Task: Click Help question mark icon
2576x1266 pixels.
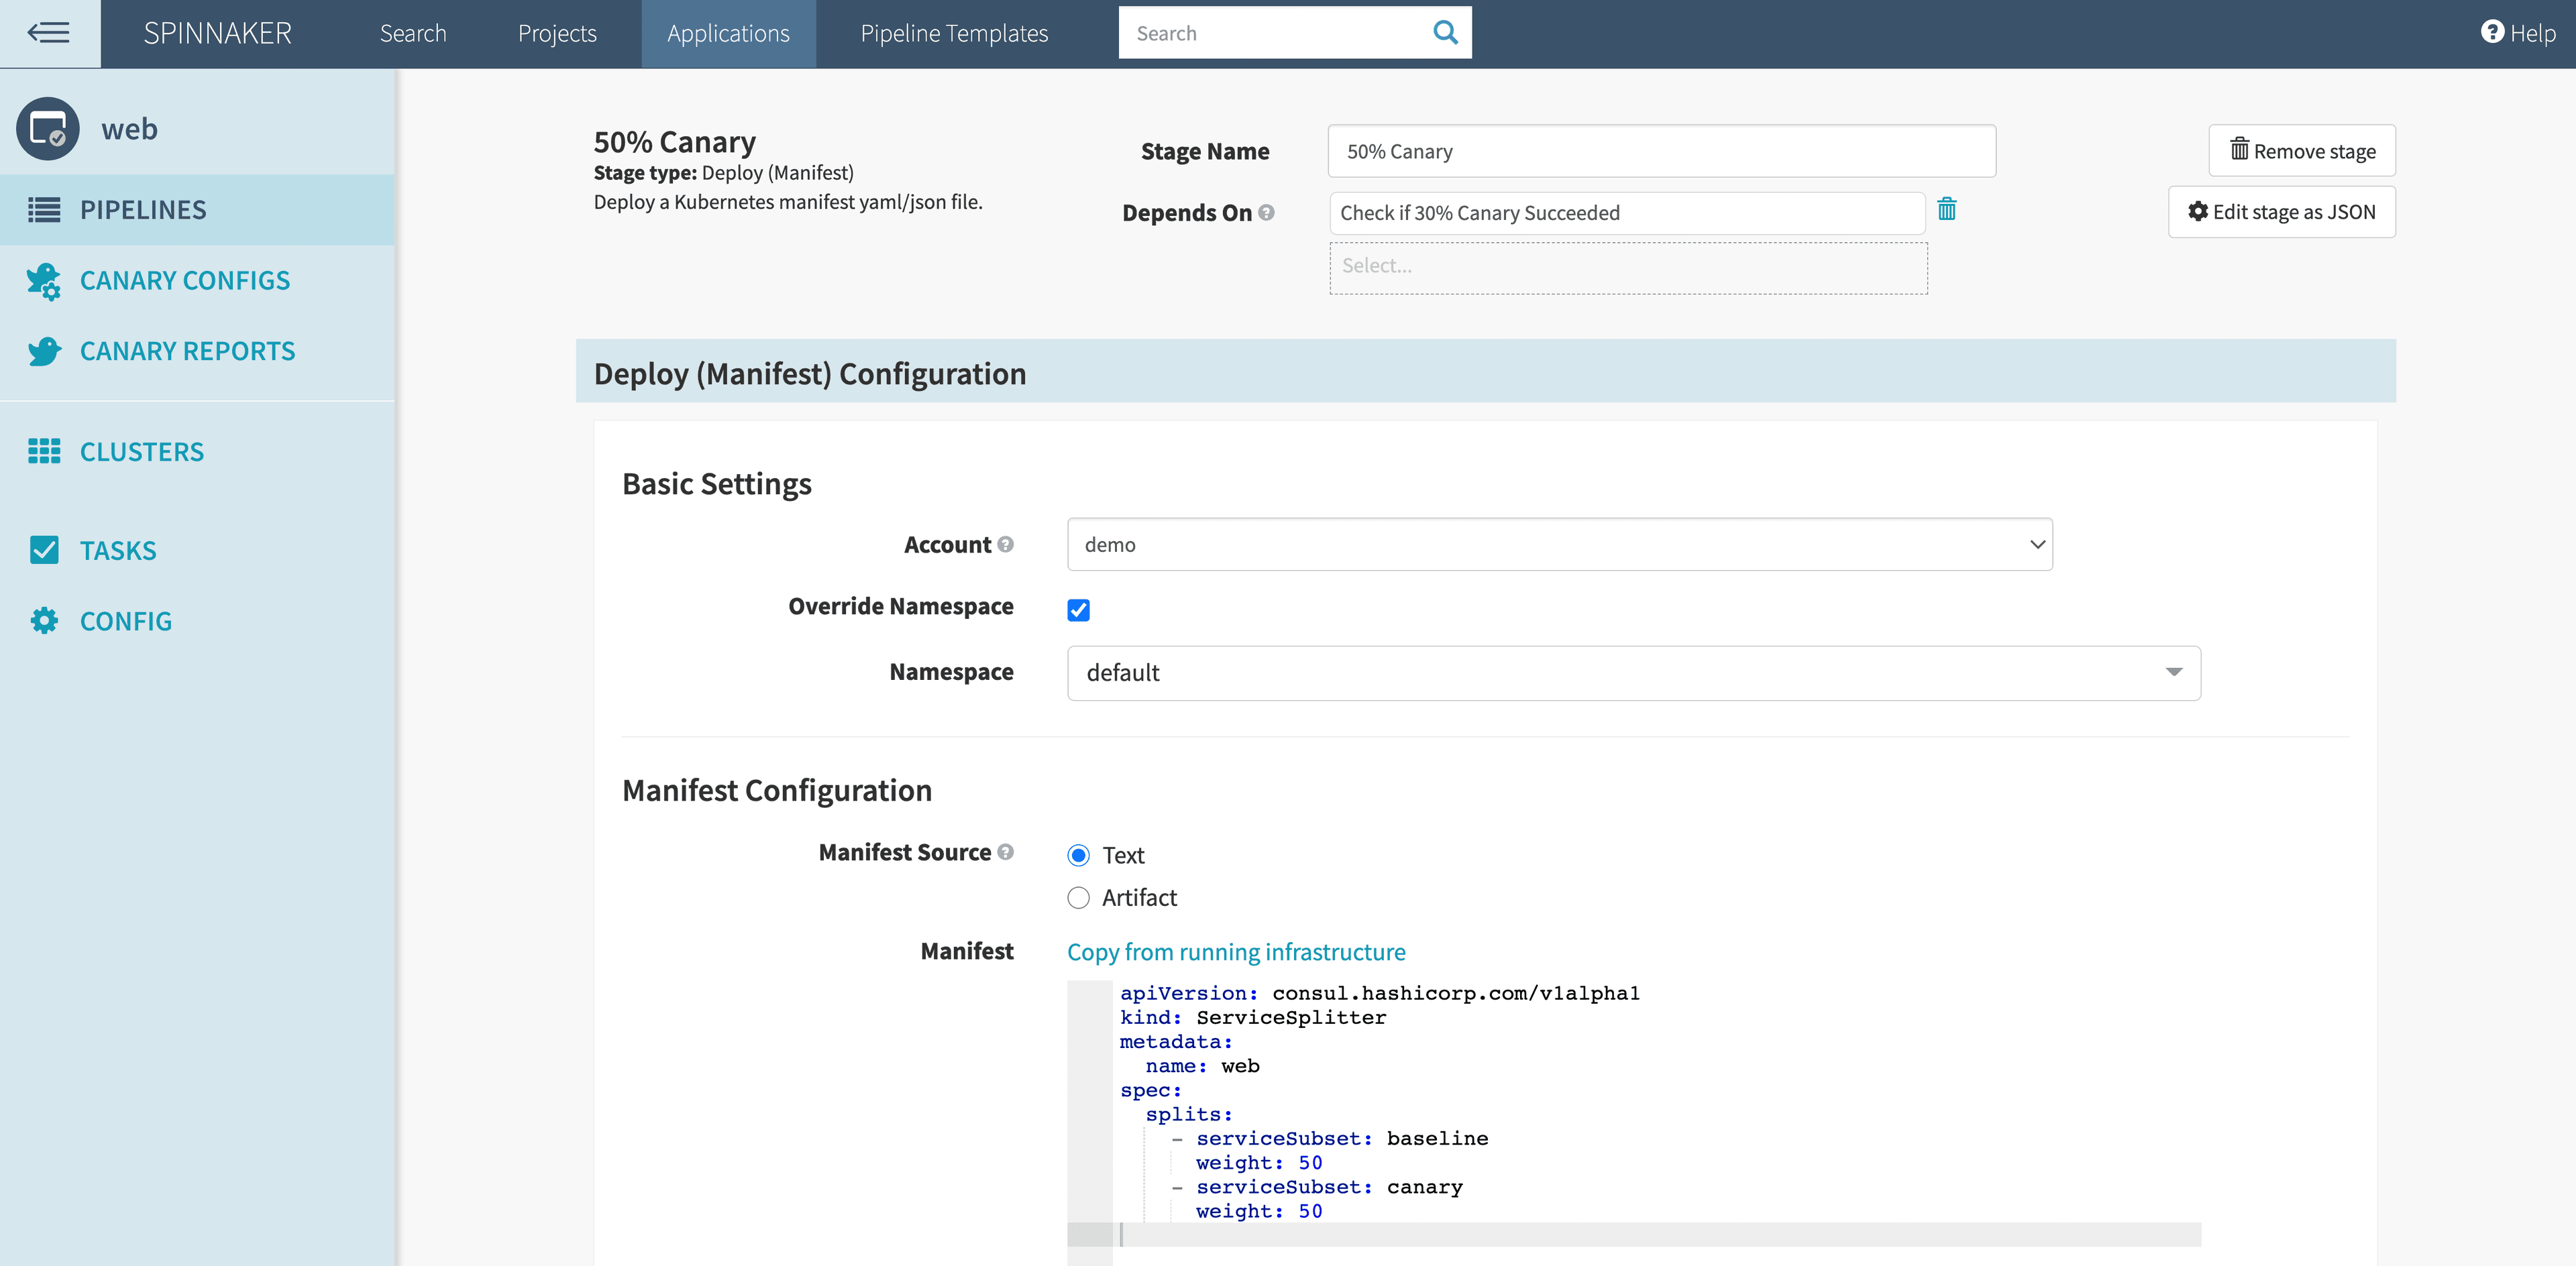Action: [2492, 32]
